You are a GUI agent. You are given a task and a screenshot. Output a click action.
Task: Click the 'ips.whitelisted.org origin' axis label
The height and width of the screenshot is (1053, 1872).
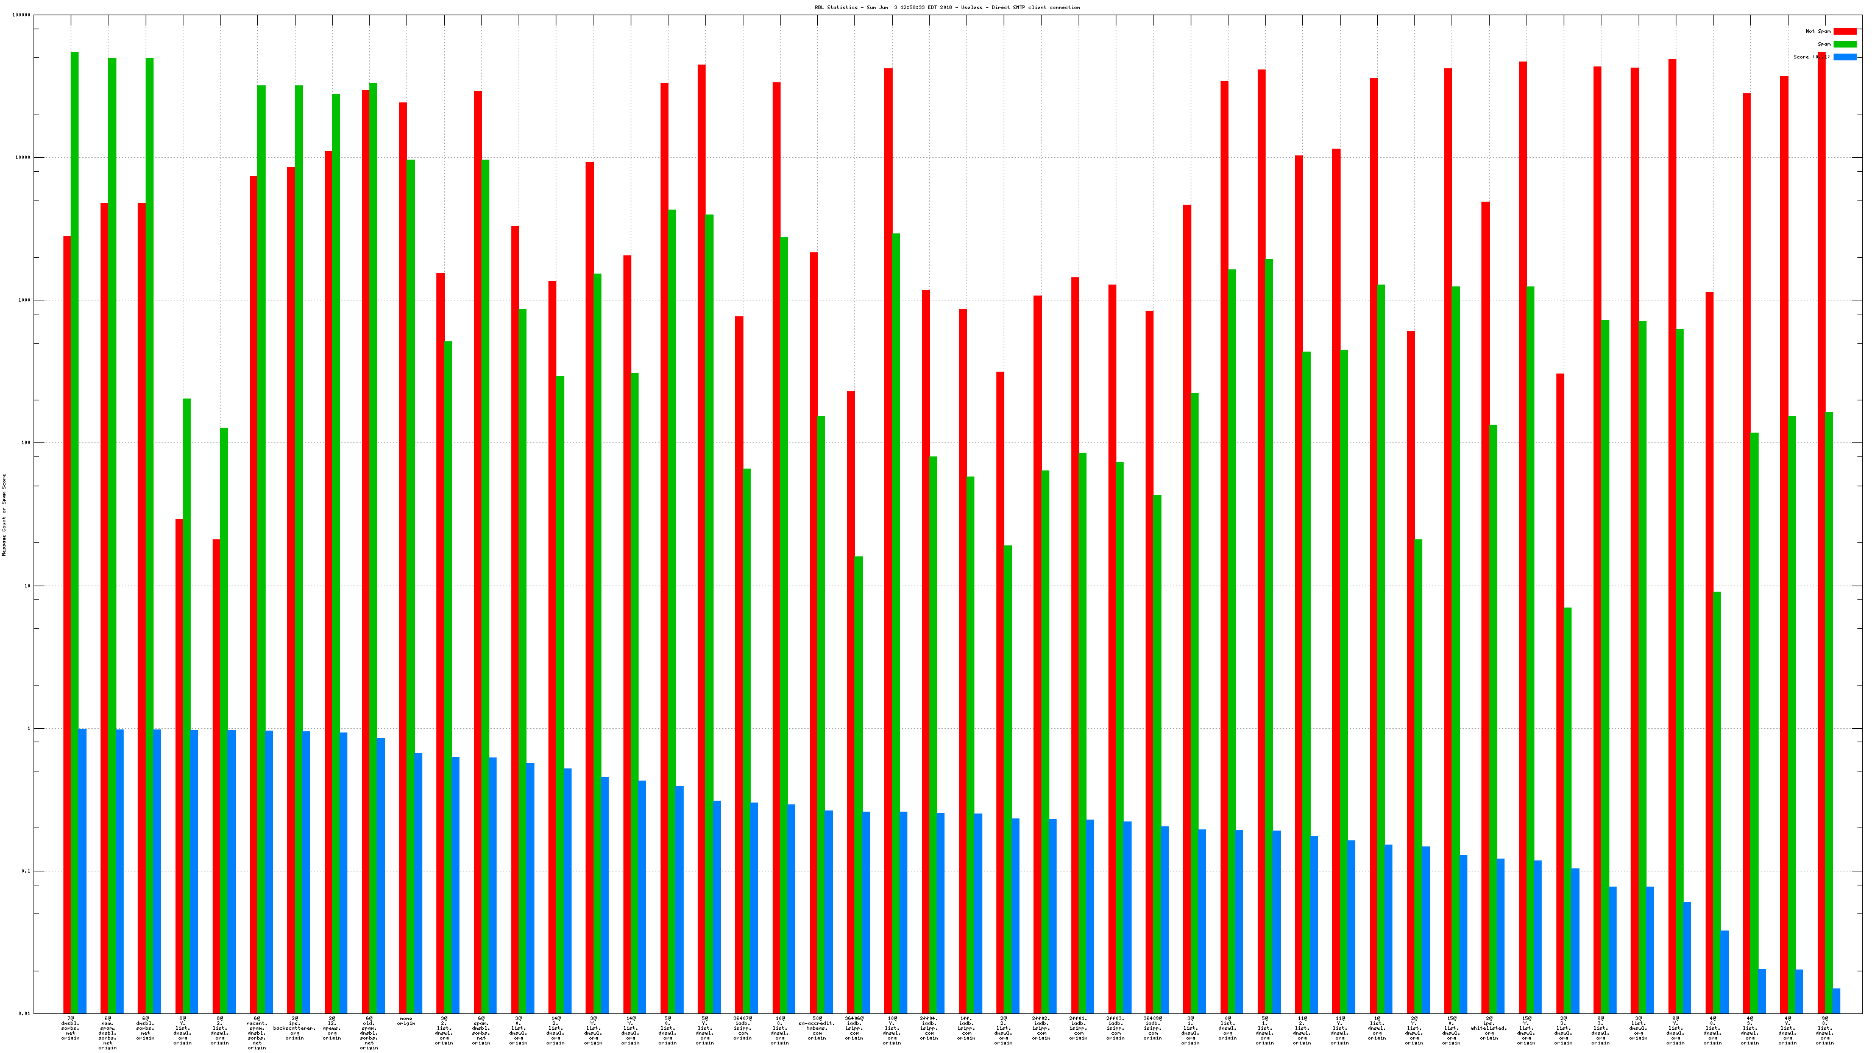coord(1489,1028)
